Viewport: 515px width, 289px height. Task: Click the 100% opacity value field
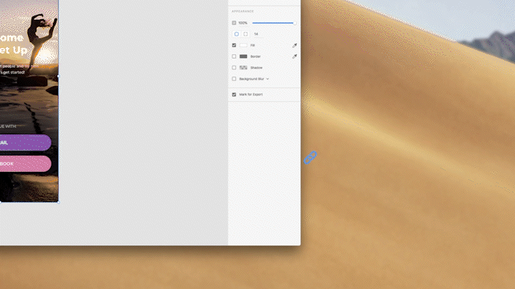point(243,23)
